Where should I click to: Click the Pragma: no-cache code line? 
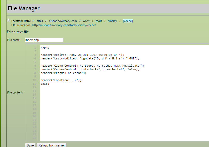pyautogui.click(x=64, y=73)
